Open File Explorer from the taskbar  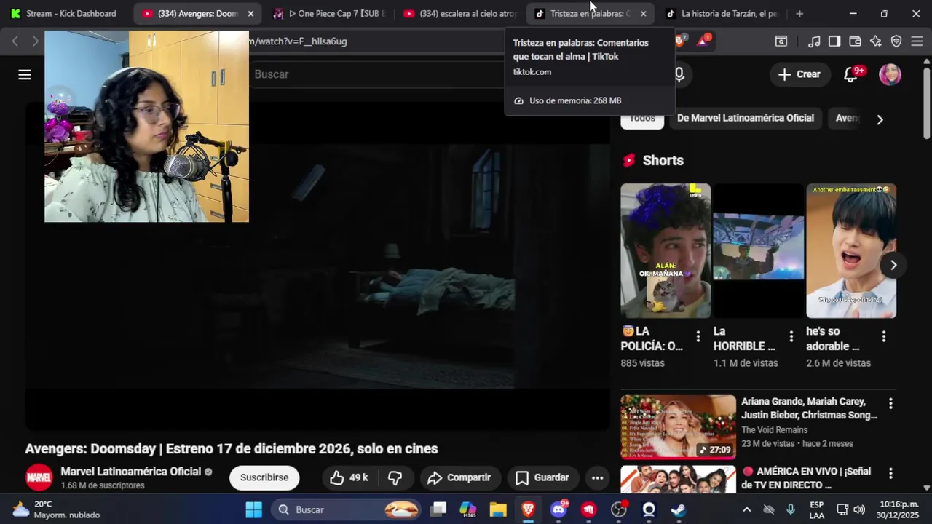coord(498,509)
